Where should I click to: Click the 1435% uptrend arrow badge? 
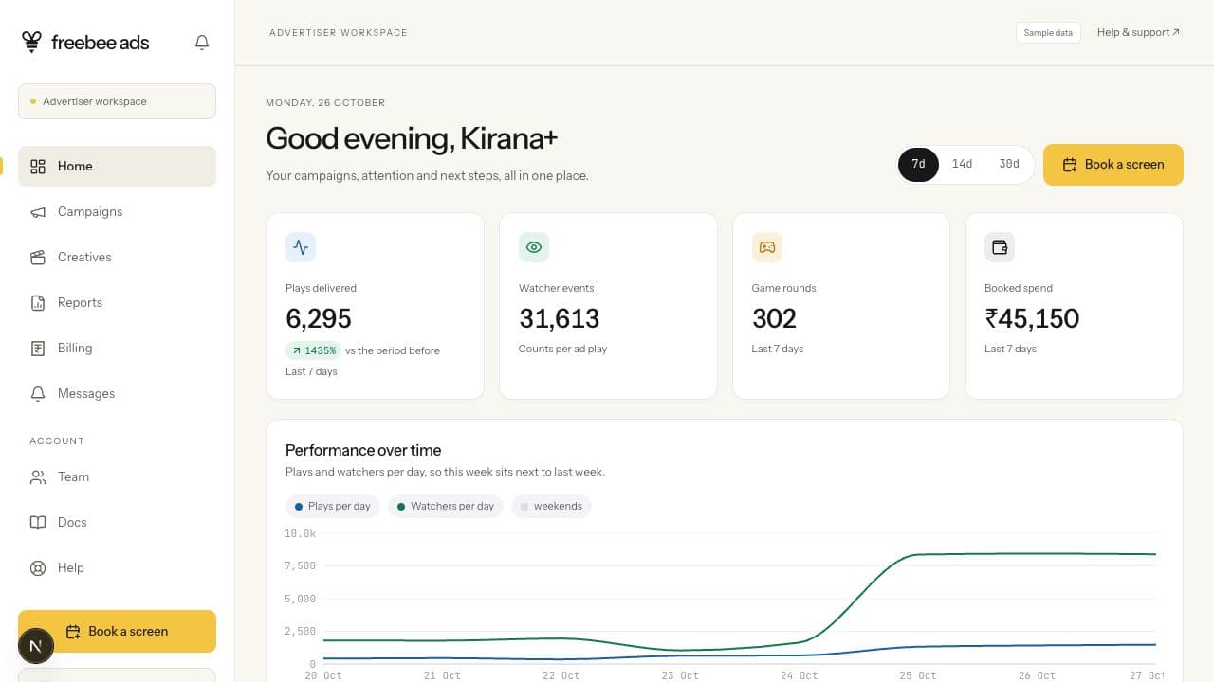pos(313,350)
